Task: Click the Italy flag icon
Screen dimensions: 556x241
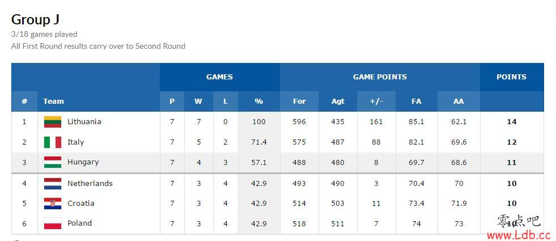Action: pos(53,142)
